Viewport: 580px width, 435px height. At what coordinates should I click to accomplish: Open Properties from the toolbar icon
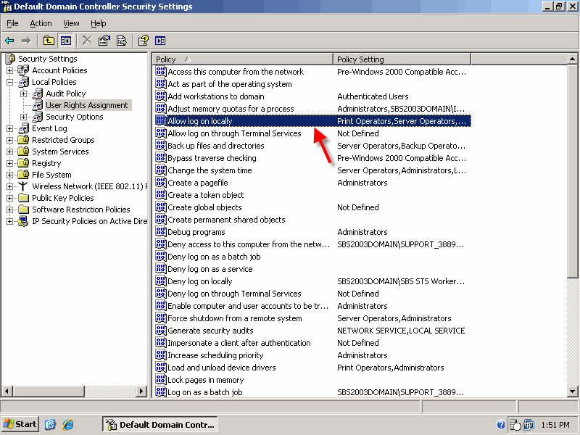pos(104,41)
